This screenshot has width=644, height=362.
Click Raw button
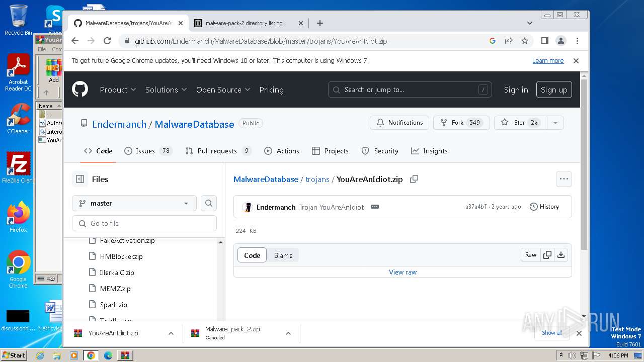tap(531, 255)
